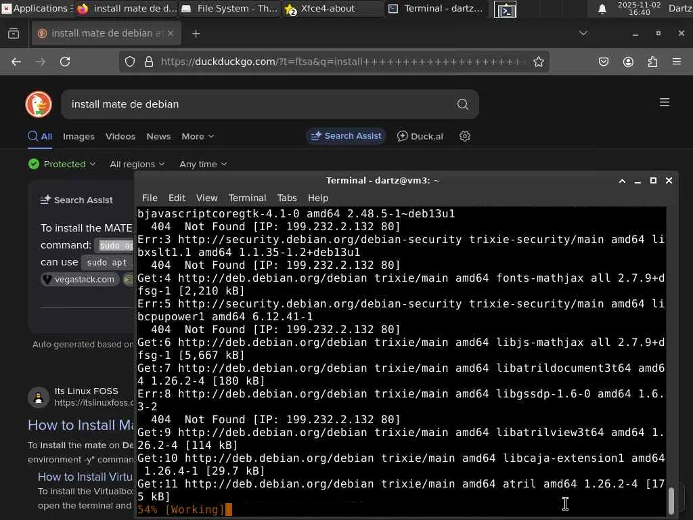The width and height of the screenshot is (693, 520).
Task: Open the terminal Edit menu
Action: 177,198
